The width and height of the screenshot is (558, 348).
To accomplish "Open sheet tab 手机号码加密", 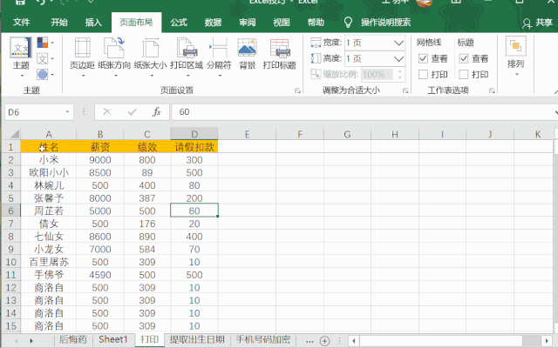I will coord(263,340).
